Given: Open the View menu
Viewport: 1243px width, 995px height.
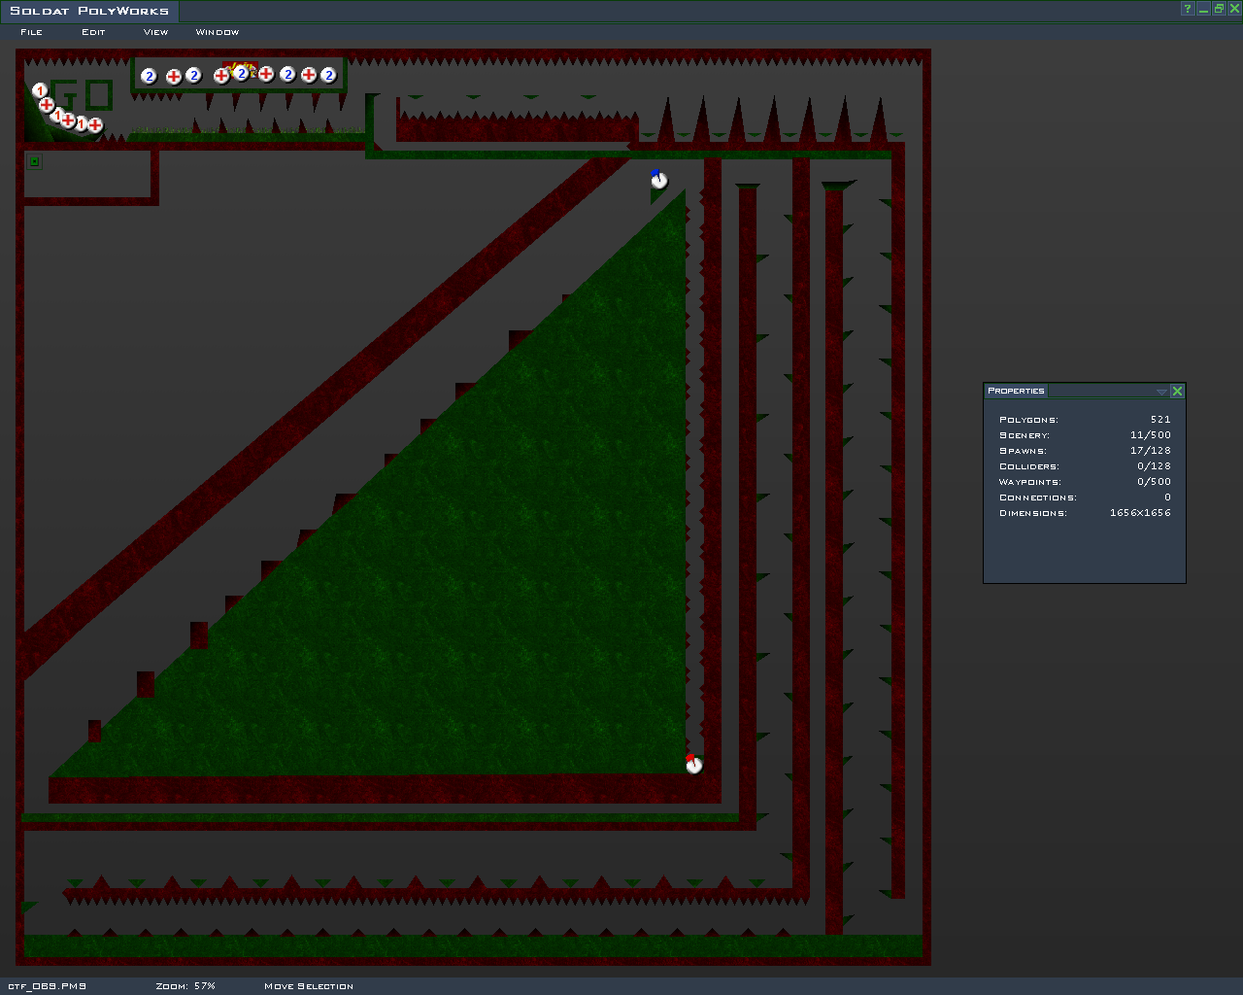Looking at the screenshot, I should (x=155, y=32).
